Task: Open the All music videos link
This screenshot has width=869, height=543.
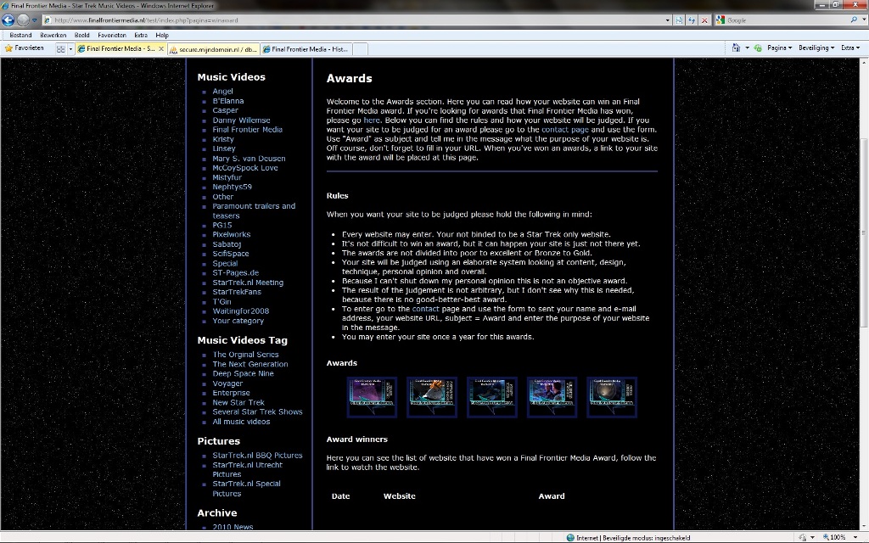Action: [241, 422]
